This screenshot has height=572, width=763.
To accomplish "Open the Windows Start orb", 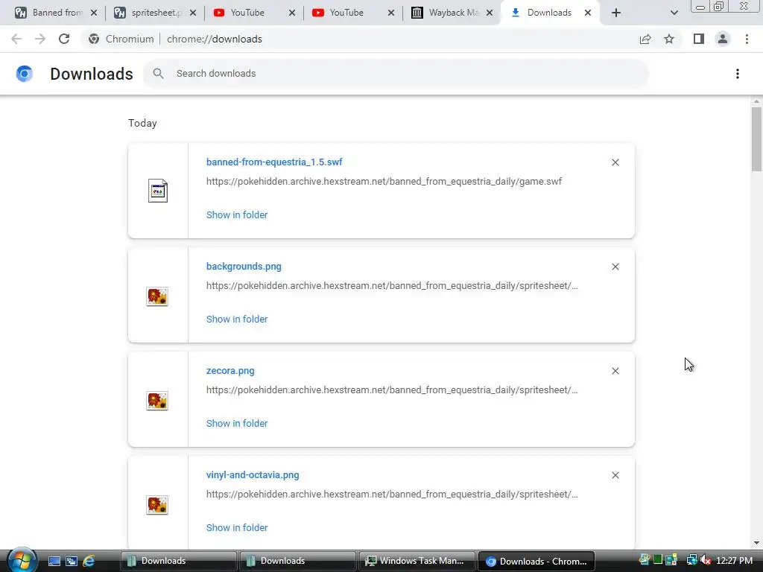I will pos(22,560).
